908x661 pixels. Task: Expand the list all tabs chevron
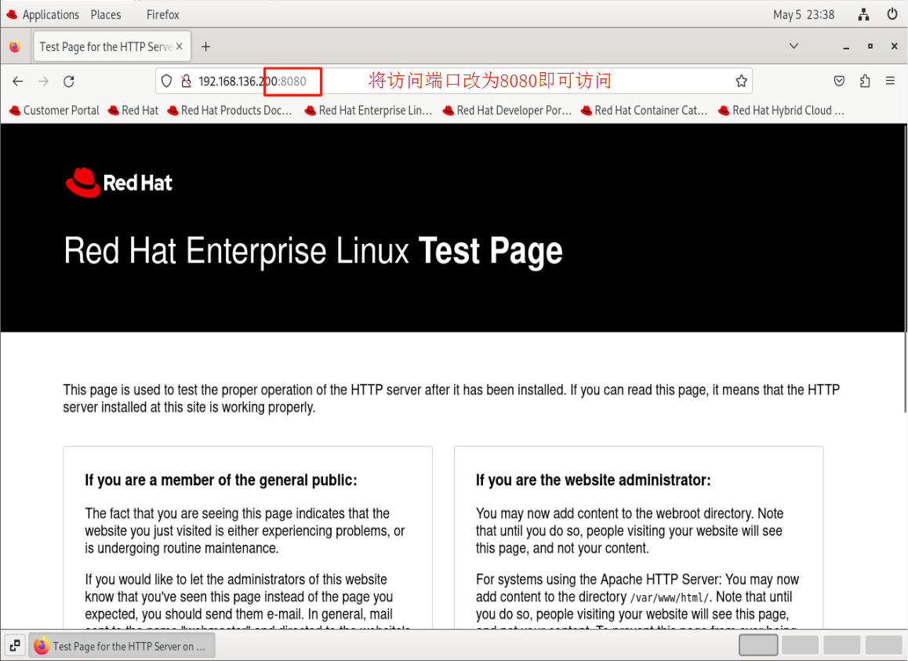[794, 45]
